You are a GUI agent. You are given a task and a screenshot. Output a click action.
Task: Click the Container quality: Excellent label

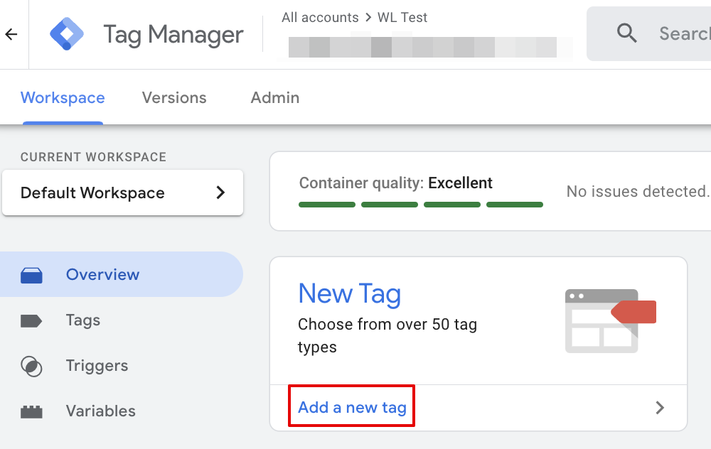[395, 183]
